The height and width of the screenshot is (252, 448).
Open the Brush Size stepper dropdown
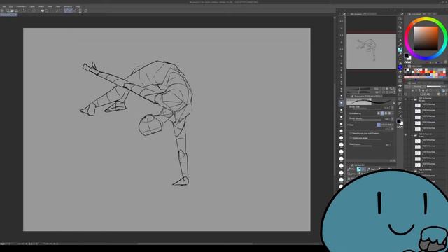tap(392, 108)
